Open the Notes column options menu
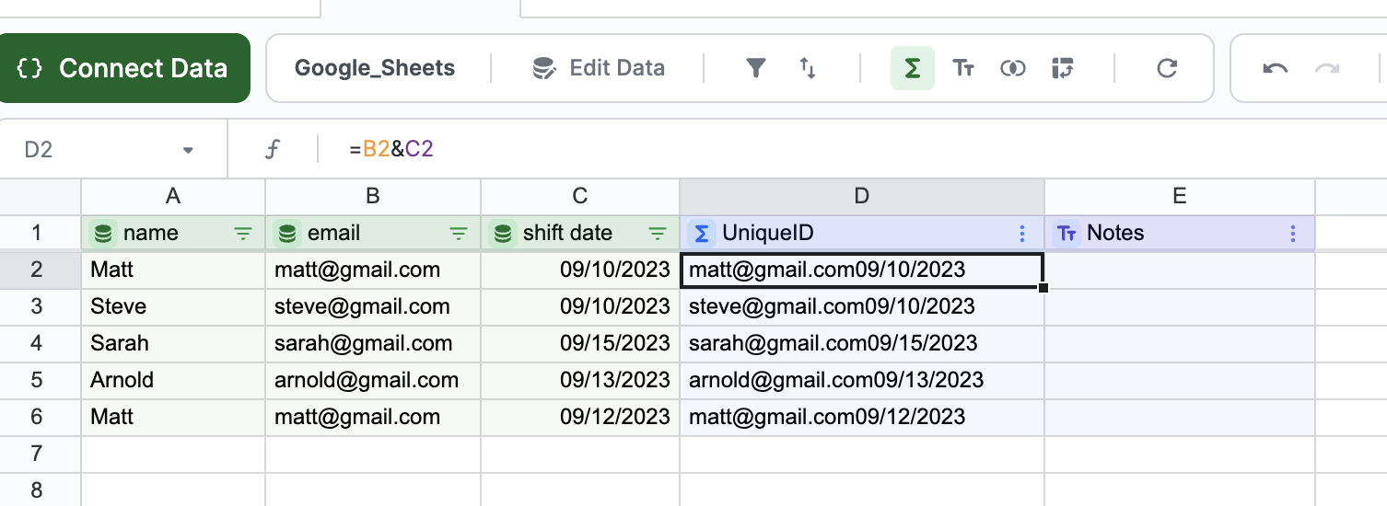Image resolution: width=1387 pixels, height=506 pixels. 1293,234
